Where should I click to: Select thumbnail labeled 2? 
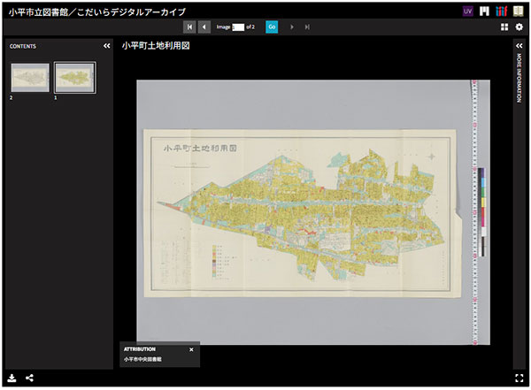(30, 78)
